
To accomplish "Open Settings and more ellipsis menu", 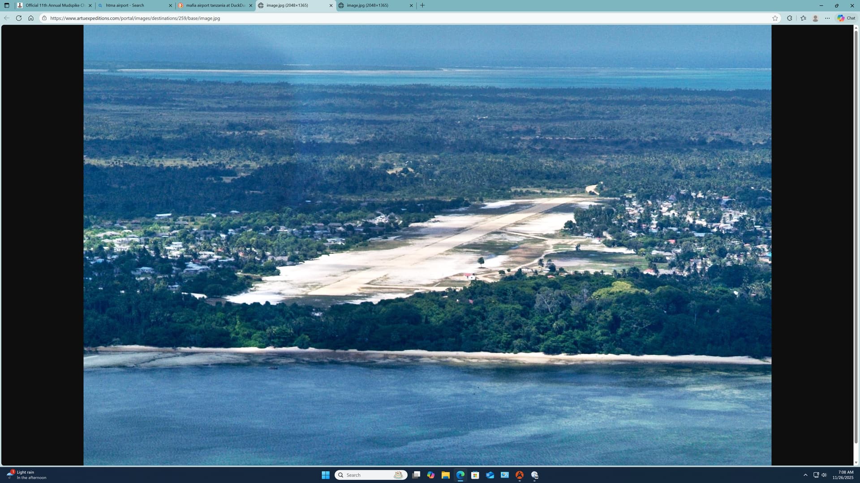I will (827, 18).
